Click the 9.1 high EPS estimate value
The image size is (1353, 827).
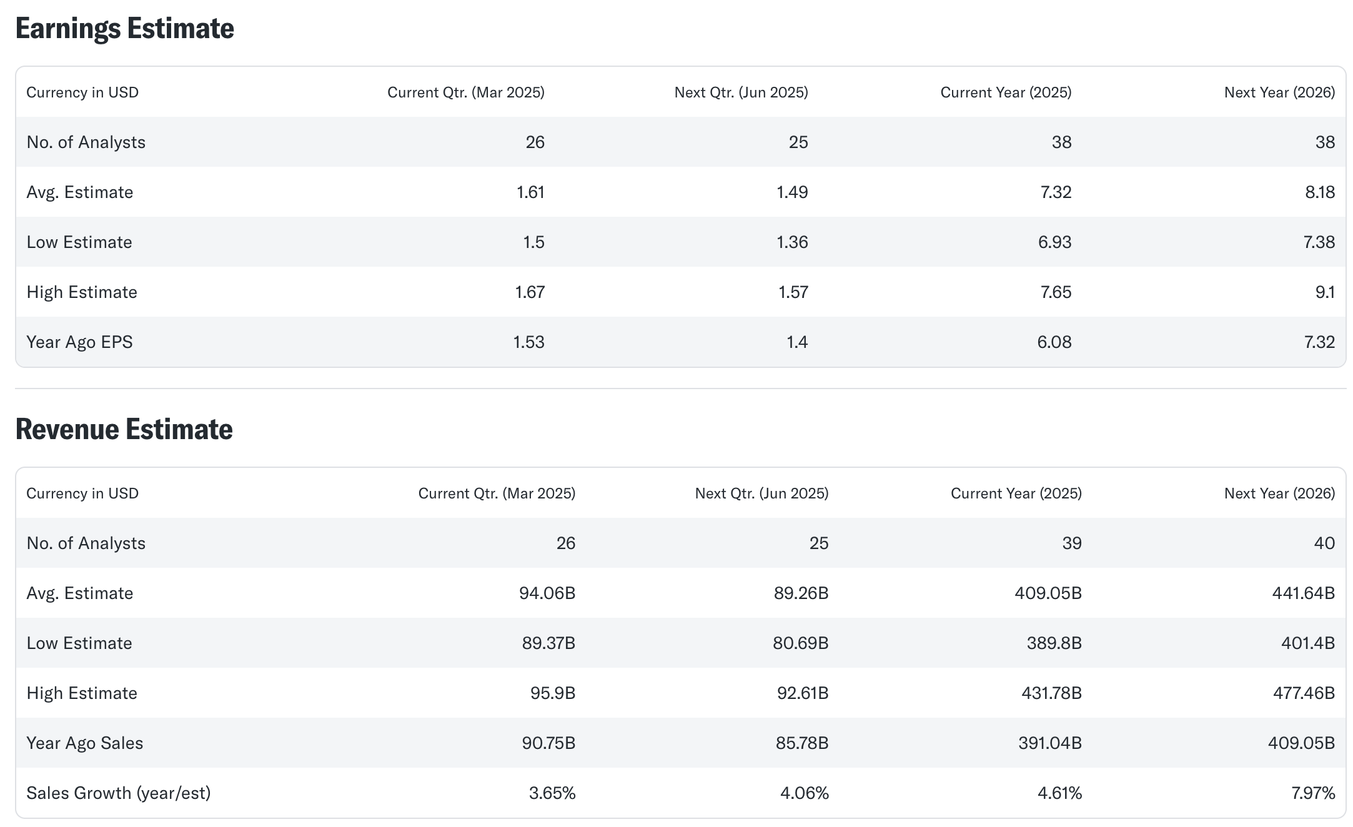(x=1325, y=292)
